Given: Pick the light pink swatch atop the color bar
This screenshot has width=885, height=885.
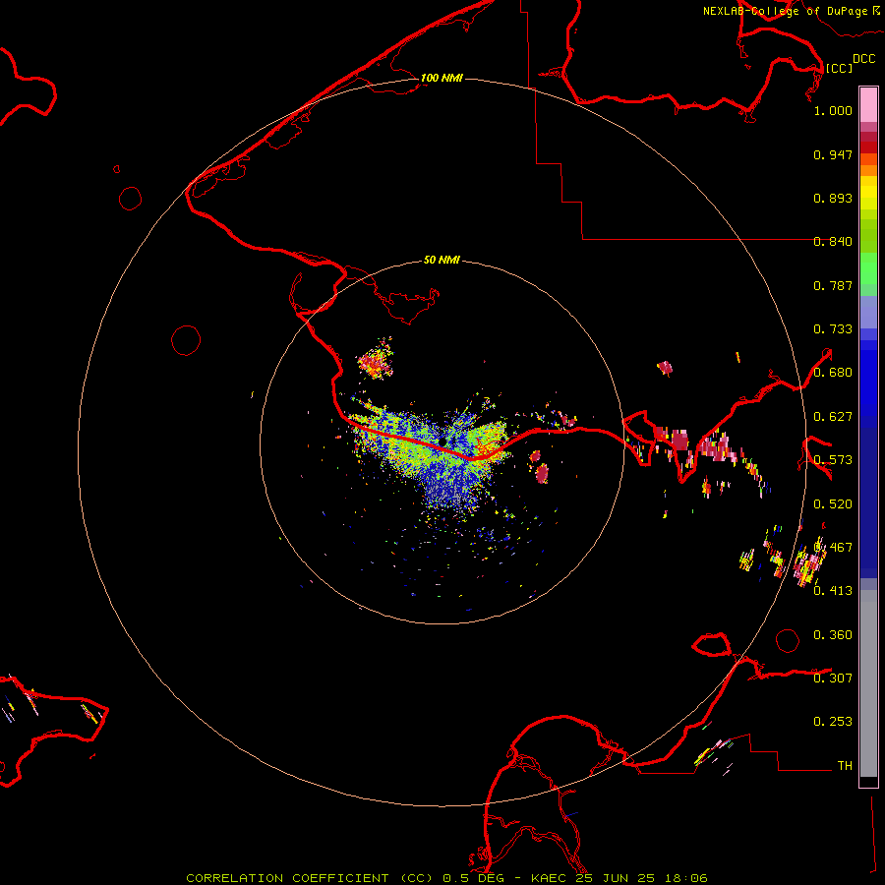Looking at the screenshot, I should pos(868,104).
